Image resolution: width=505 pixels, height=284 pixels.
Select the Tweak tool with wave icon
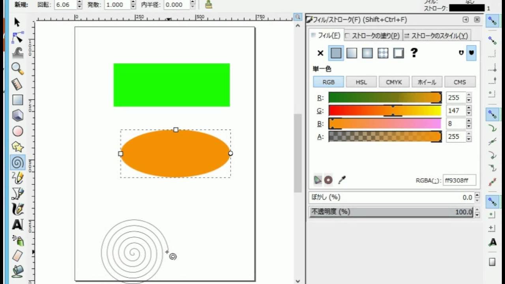point(18,53)
